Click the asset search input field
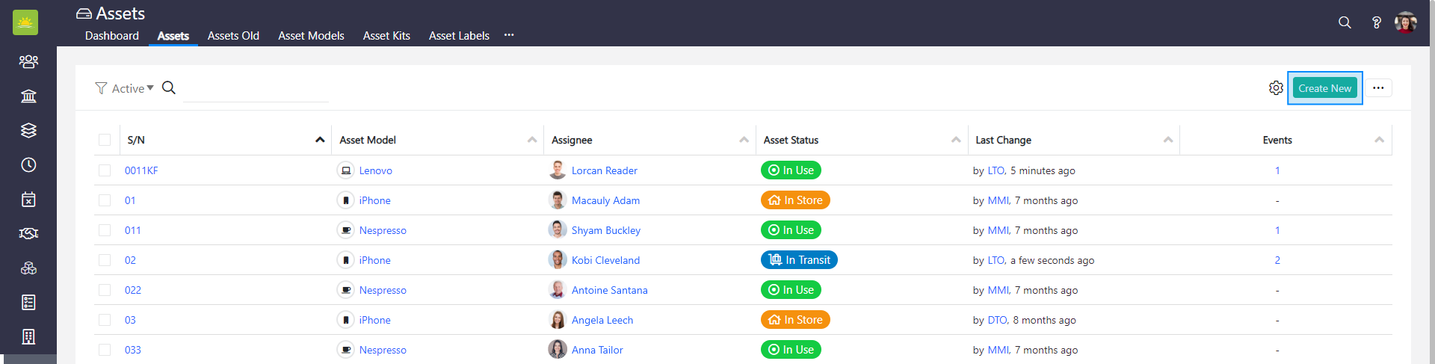 256,90
